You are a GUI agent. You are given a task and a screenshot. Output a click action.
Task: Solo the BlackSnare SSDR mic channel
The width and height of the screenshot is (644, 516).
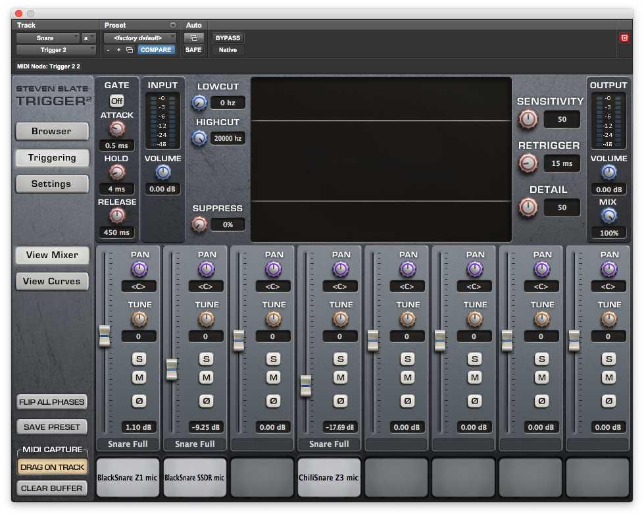click(207, 359)
